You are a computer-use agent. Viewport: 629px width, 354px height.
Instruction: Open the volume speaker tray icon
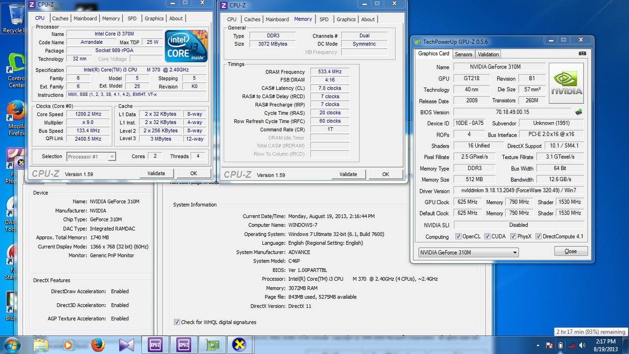(x=583, y=346)
